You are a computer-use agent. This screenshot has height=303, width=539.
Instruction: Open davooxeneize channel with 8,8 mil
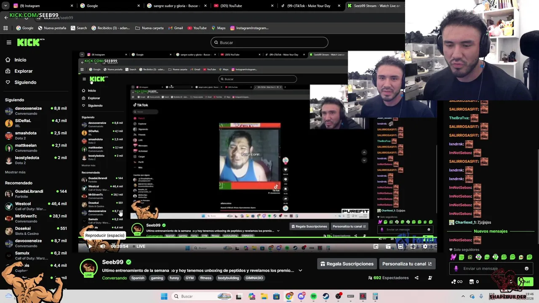(36, 111)
